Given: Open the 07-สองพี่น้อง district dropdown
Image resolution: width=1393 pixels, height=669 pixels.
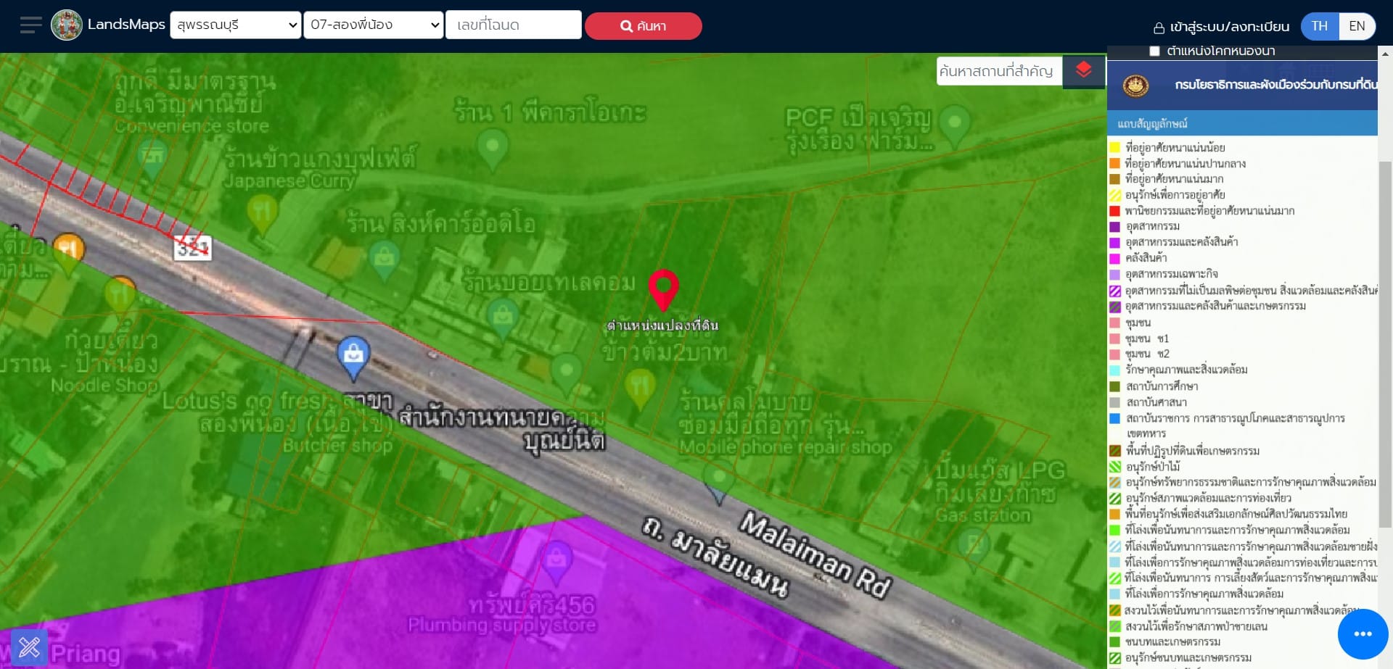Looking at the screenshot, I should 373,25.
